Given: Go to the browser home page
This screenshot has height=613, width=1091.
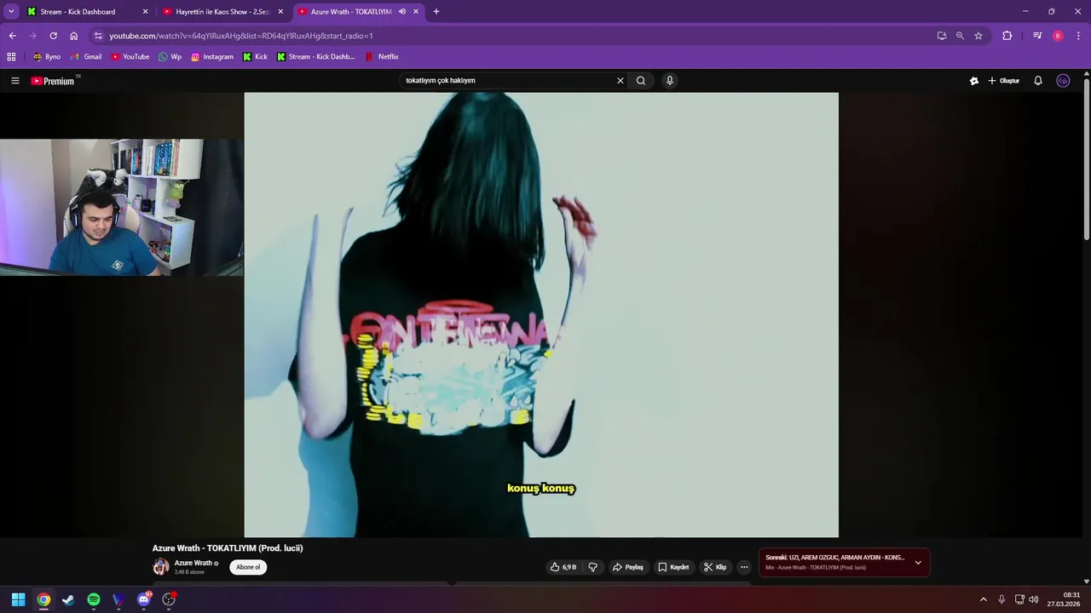Looking at the screenshot, I should (x=73, y=36).
